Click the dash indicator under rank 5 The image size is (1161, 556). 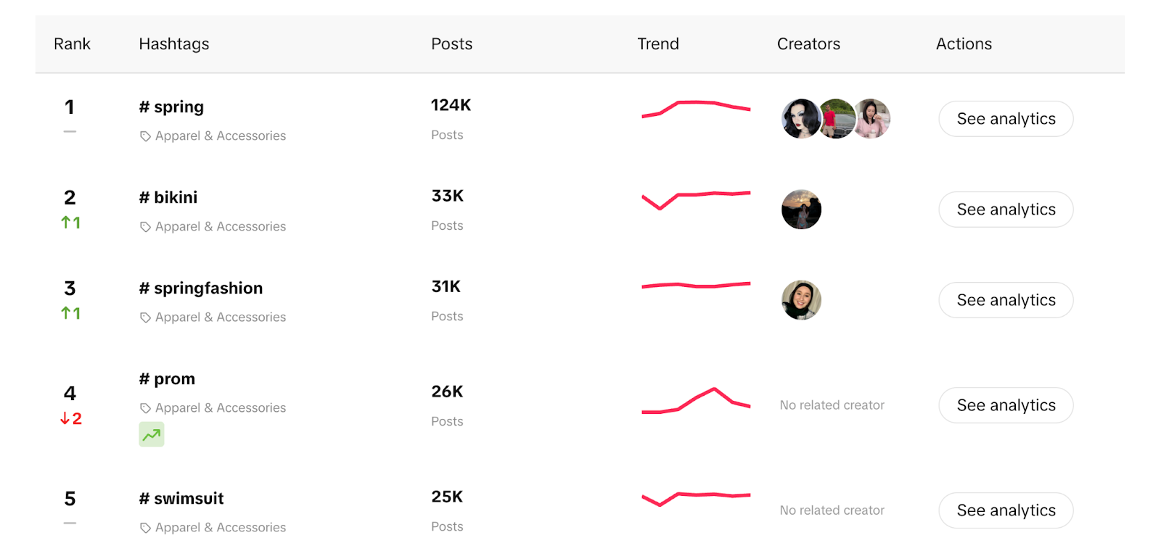coord(70,523)
